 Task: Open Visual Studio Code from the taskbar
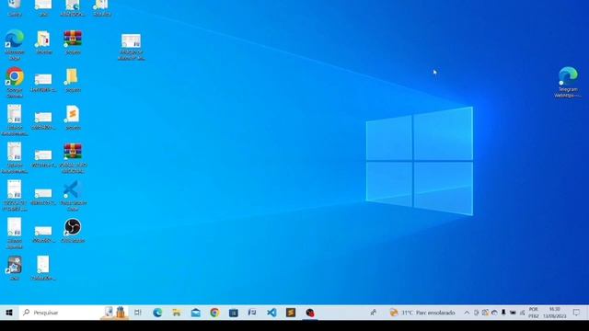271,313
